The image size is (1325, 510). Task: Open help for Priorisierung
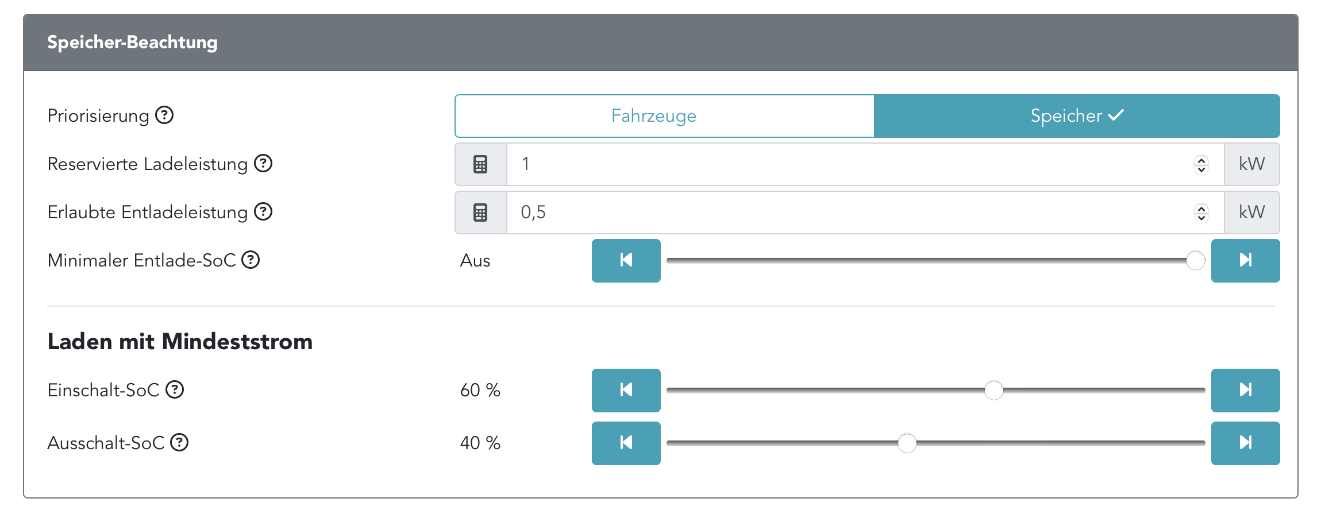(164, 115)
